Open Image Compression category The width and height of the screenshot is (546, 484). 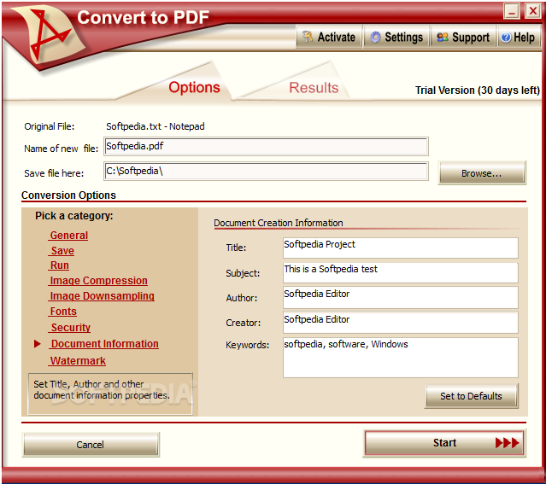pyautogui.click(x=98, y=281)
